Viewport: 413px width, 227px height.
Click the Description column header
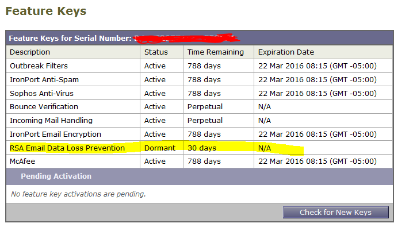[30, 52]
